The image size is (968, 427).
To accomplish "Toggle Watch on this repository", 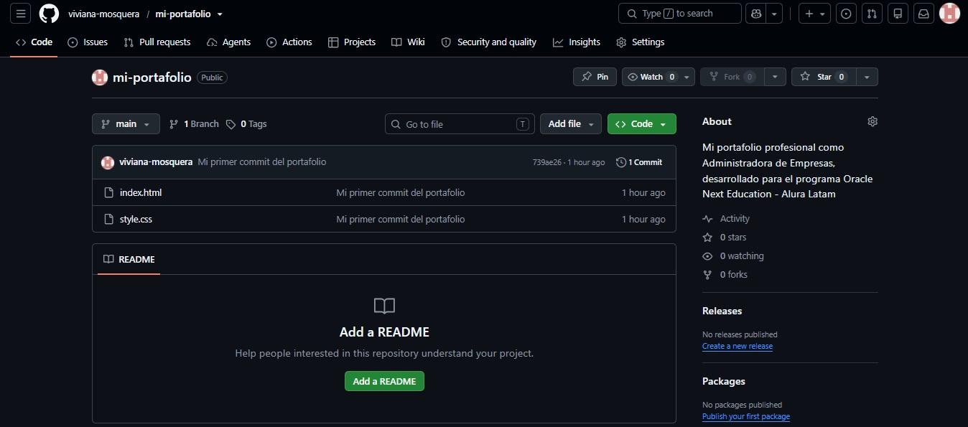I will (x=651, y=77).
